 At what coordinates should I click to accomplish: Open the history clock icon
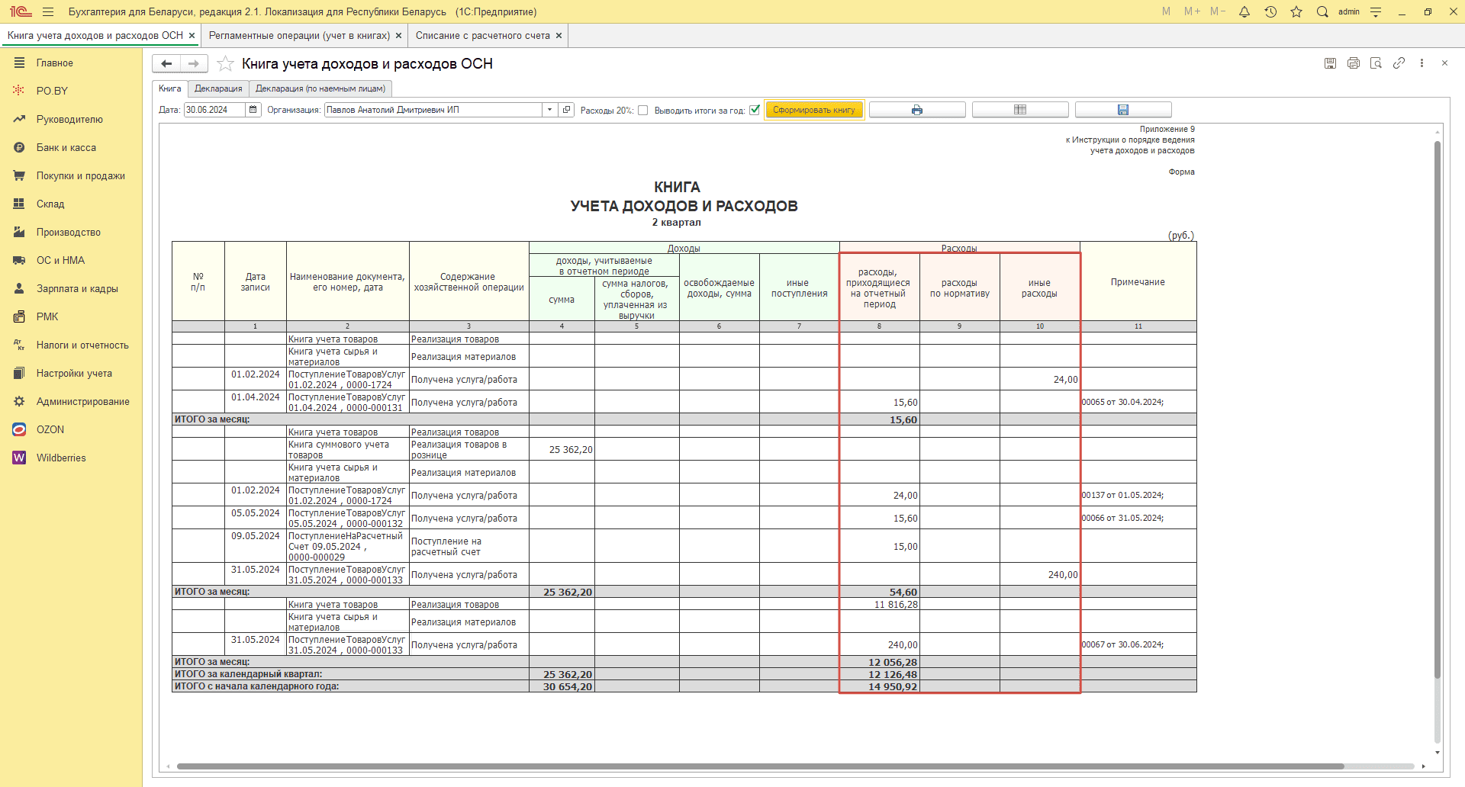(1270, 11)
